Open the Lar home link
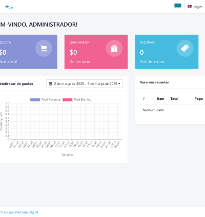Screen dimensions: 205x217 pyautogui.click(x=9, y=7)
